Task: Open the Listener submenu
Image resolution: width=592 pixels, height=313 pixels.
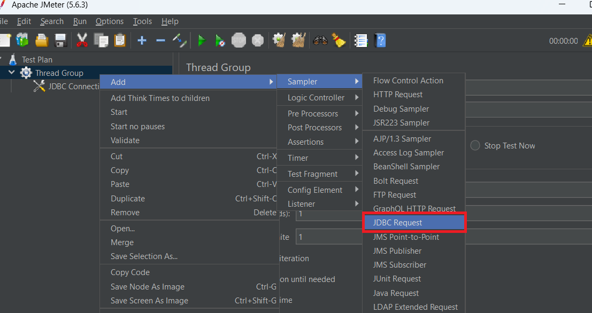Action: pyautogui.click(x=320, y=204)
